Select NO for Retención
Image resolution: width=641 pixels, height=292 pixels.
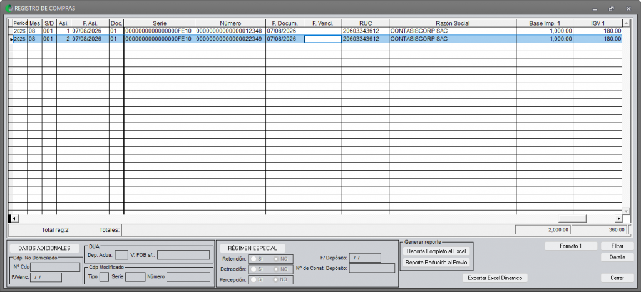coord(276,259)
